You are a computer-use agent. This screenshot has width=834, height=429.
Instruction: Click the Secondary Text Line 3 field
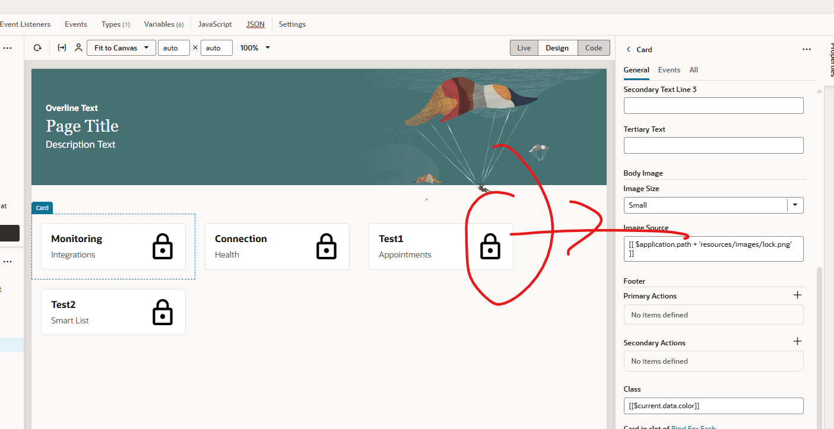point(714,106)
